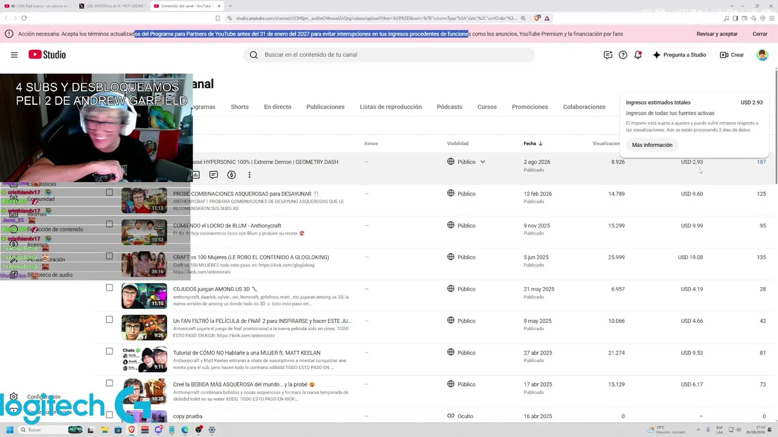Screen dimensions: 778x437
Task: Select checkbox for FNAF 2 película video
Action: click(109, 319)
